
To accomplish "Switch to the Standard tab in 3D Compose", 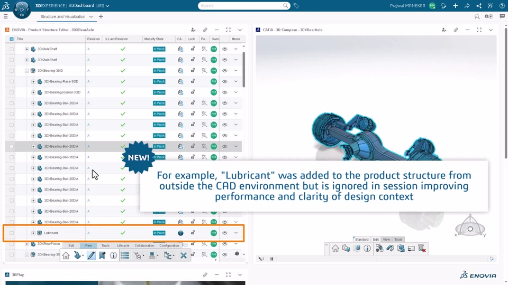I will [x=361, y=240].
